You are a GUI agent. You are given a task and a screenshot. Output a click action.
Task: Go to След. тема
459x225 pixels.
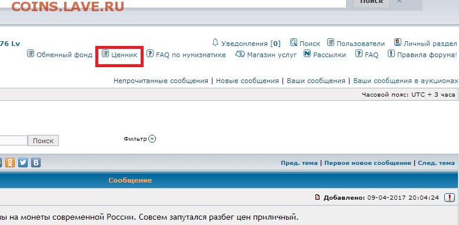pos(436,163)
